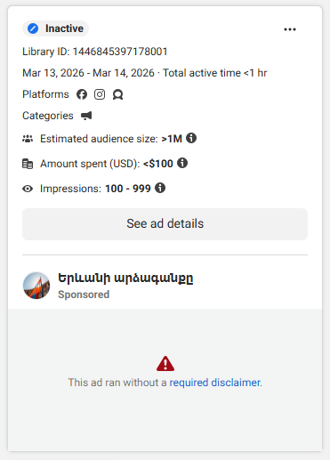
Task: Show info for Estimated audience size
Action: (x=191, y=138)
